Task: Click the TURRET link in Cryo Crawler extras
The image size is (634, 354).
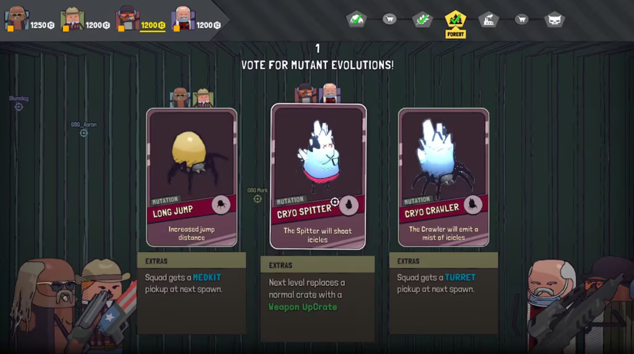Action: coord(460,277)
